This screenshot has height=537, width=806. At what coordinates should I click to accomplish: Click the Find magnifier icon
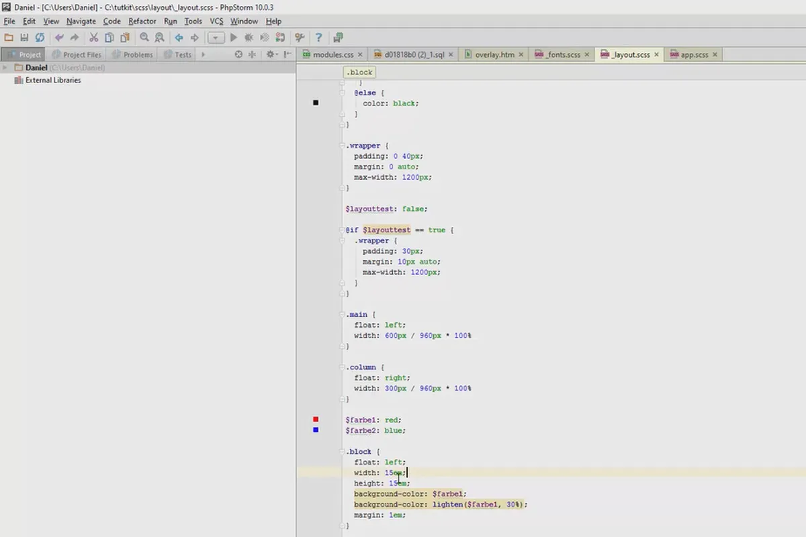point(144,38)
